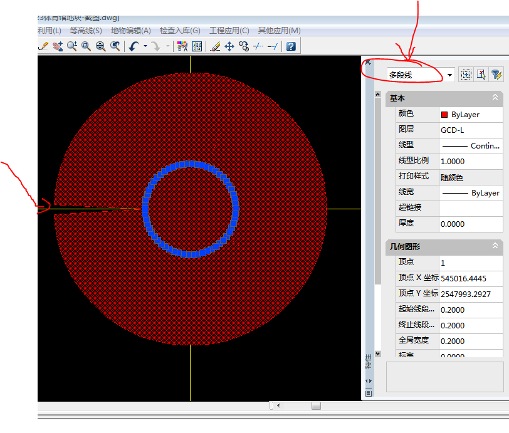Click the Contin... linetype value
This screenshot has width=509, height=433.
(x=471, y=146)
